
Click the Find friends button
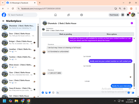coord(114,15)
